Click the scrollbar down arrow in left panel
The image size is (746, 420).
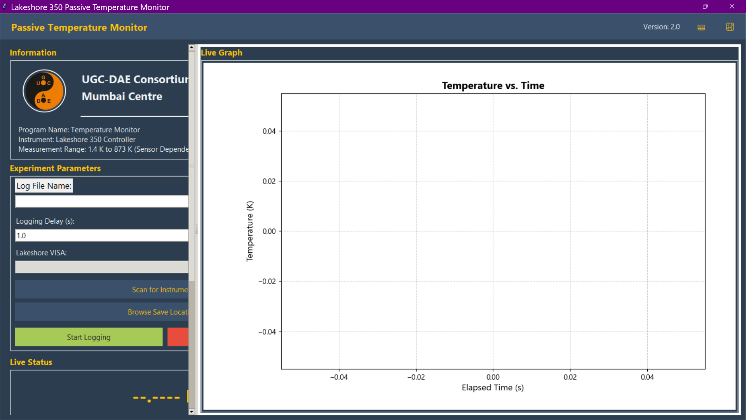click(192, 411)
